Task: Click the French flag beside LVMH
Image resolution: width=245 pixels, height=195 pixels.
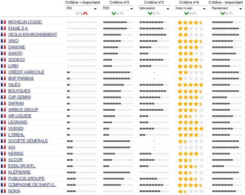Action: point(3,66)
